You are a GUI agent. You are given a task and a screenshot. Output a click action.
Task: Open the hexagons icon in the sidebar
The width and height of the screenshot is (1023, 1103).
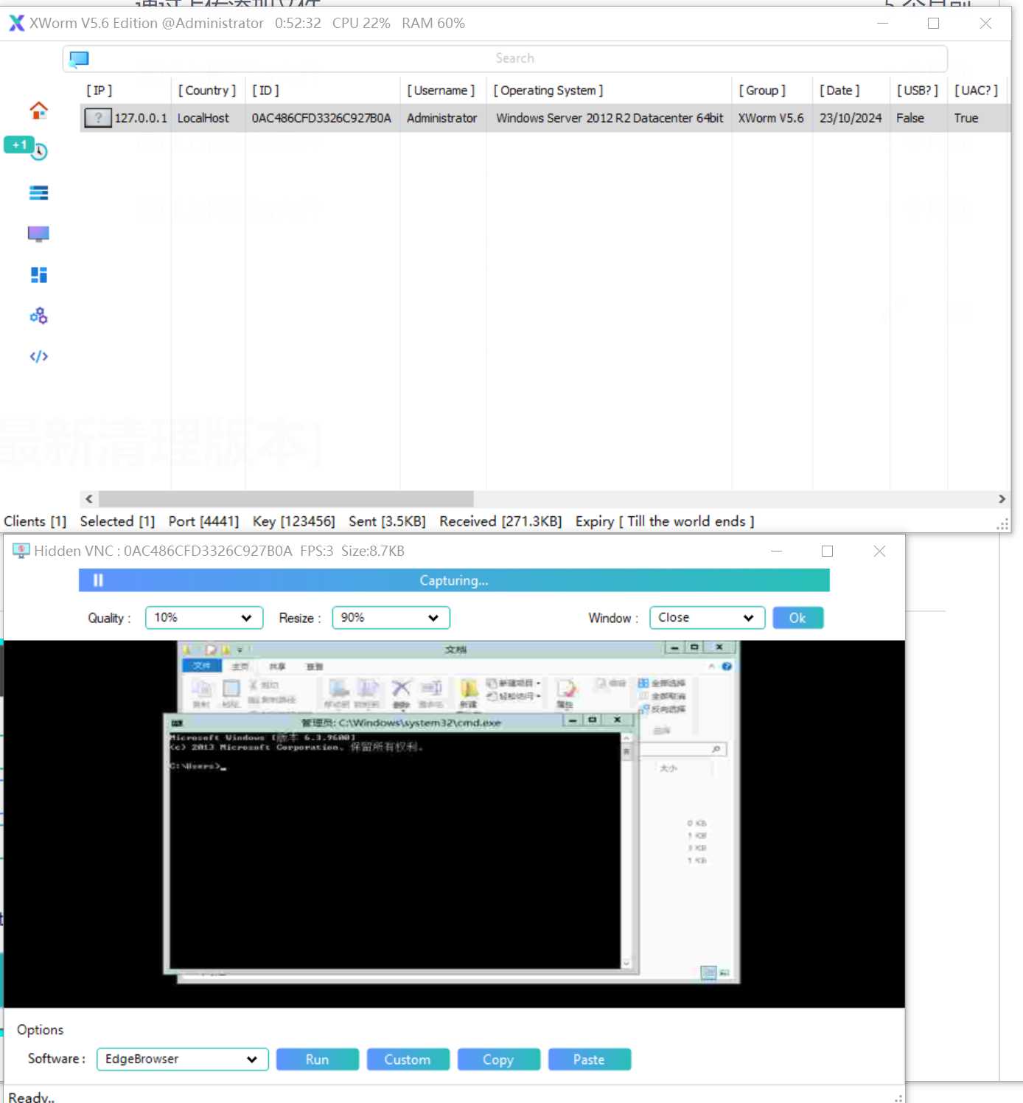[x=38, y=316]
